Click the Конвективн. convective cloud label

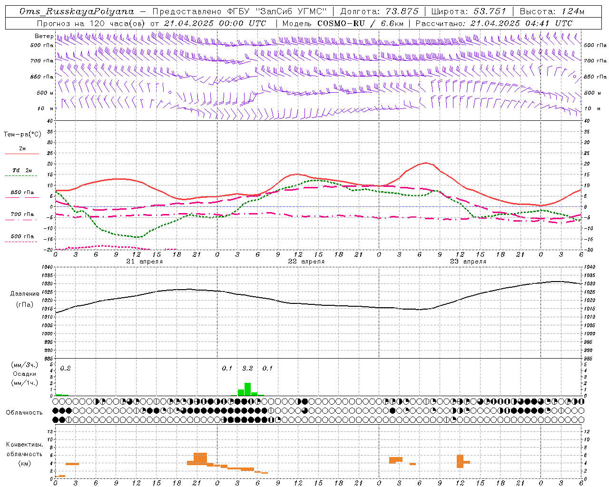pyautogui.click(x=25, y=445)
